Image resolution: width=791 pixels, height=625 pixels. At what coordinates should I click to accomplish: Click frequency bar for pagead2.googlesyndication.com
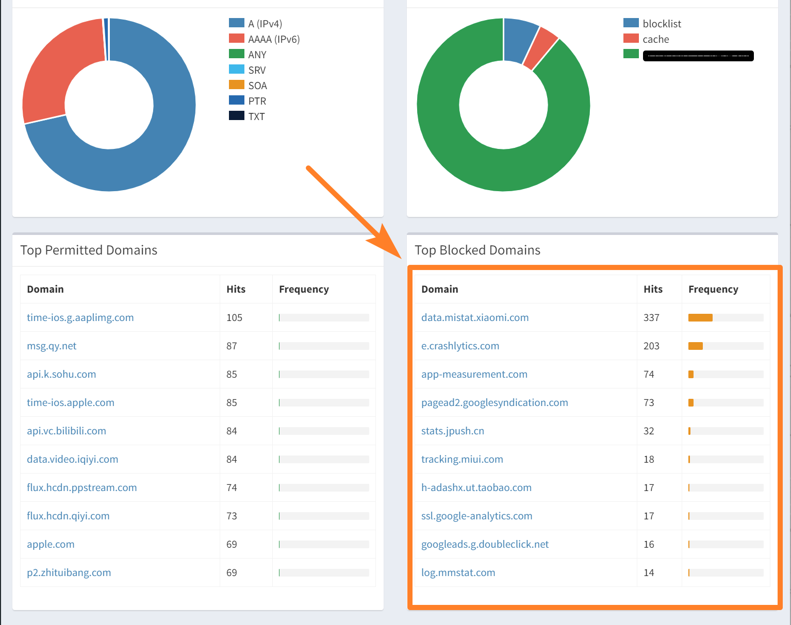tap(726, 402)
